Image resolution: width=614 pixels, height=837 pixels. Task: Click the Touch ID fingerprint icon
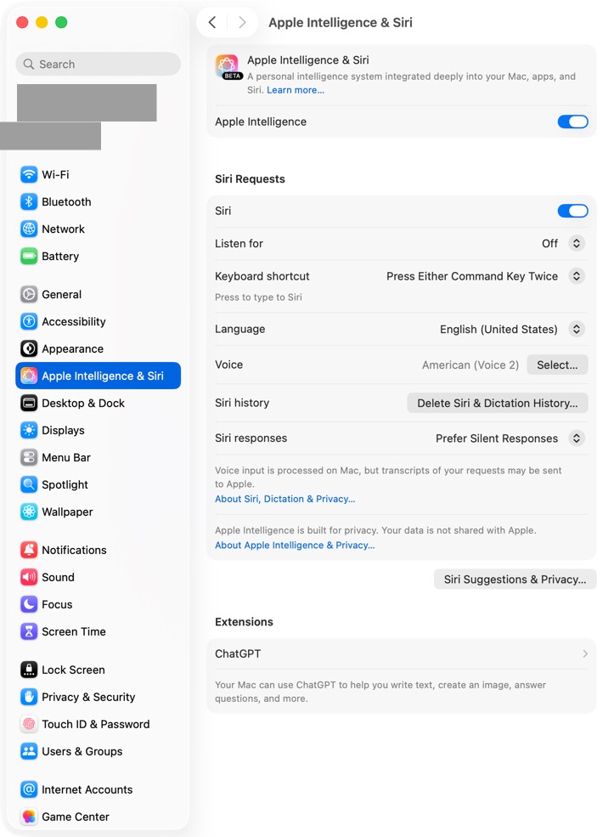click(29, 724)
